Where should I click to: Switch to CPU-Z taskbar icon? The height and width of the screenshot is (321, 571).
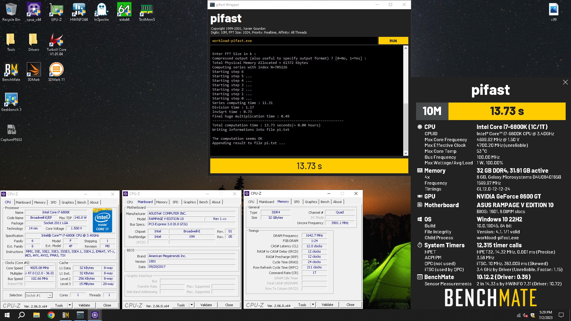95,315
